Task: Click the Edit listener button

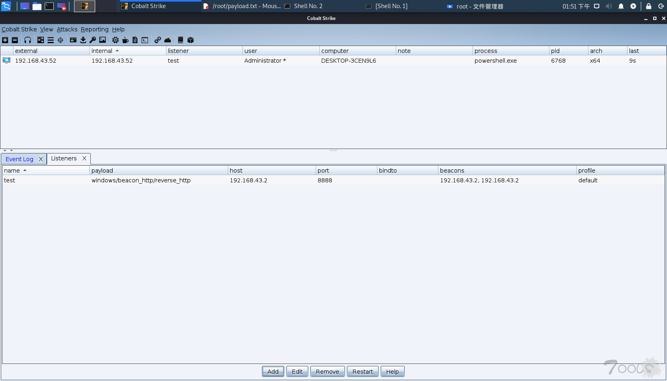Action: [297, 372]
